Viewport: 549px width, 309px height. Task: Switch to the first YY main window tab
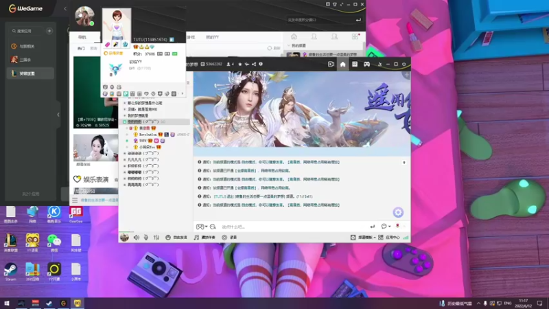click(82, 37)
